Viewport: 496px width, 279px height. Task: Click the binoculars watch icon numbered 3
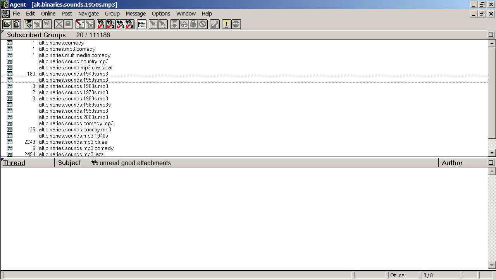(129, 24)
